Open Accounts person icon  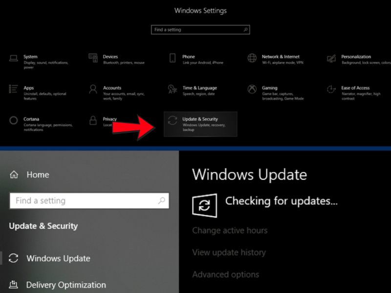coord(93,89)
